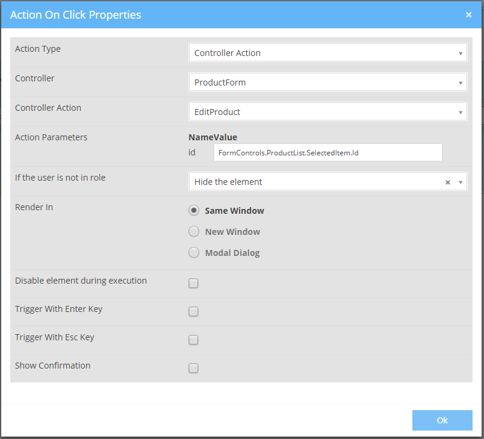Screen dimensions: 484x439
Task: Toggle the Trigger With Enter Key checkbox
Action: [193, 312]
